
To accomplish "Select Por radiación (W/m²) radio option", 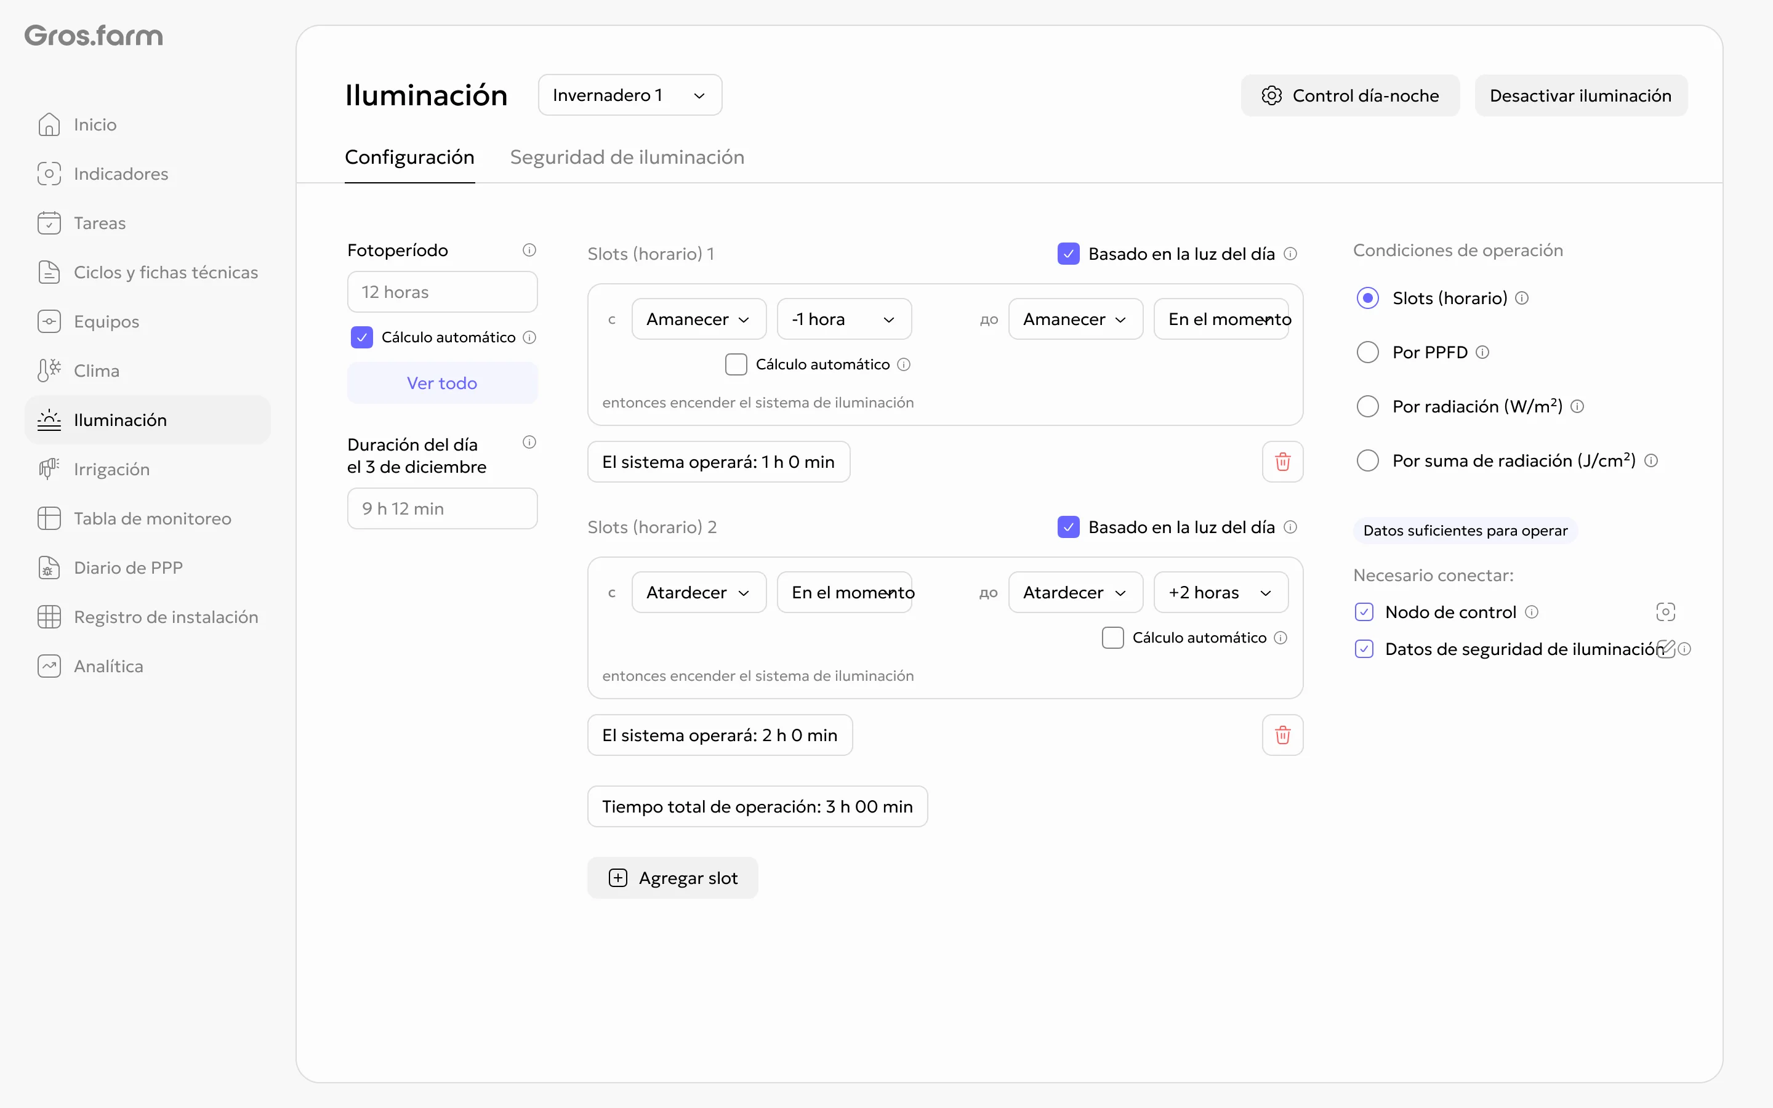I will tap(1367, 406).
